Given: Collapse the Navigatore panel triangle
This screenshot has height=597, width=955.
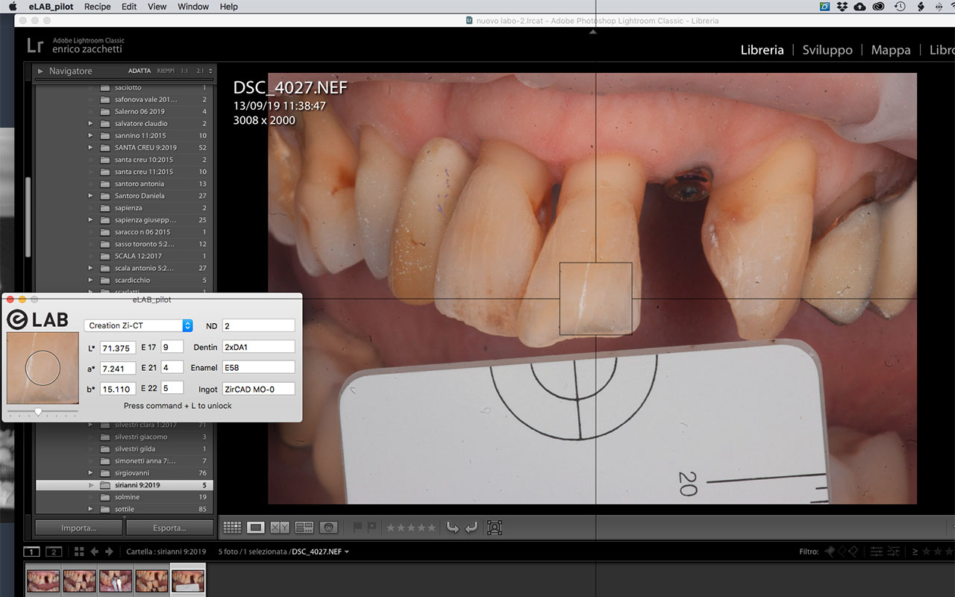Looking at the screenshot, I should [40, 71].
